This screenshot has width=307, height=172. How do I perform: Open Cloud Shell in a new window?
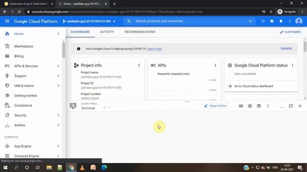click(291, 106)
